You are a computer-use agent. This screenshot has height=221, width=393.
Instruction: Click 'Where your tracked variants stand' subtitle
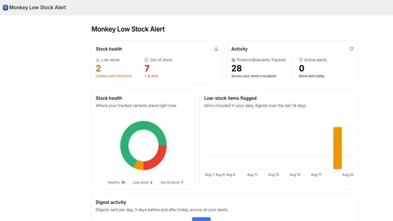click(x=136, y=106)
